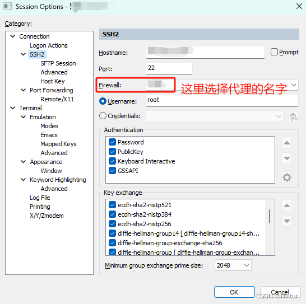Collapse the Port Forwarding tree node
Image resolution: width=306 pixels, height=304 pixels.
coord(23,90)
